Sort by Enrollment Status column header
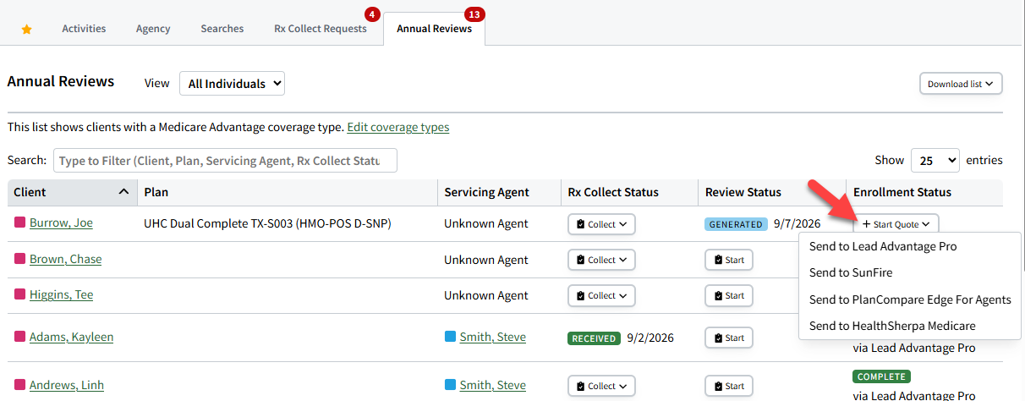1025x401 pixels. (924, 192)
